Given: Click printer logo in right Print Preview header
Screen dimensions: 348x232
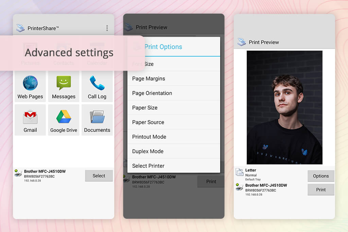Looking at the screenshot, I should click(x=242, y=42).
